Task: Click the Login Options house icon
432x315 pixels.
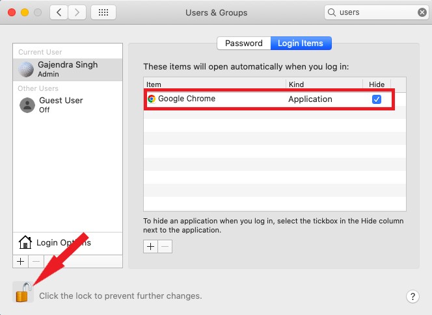Action: click(x=25, y=242)
